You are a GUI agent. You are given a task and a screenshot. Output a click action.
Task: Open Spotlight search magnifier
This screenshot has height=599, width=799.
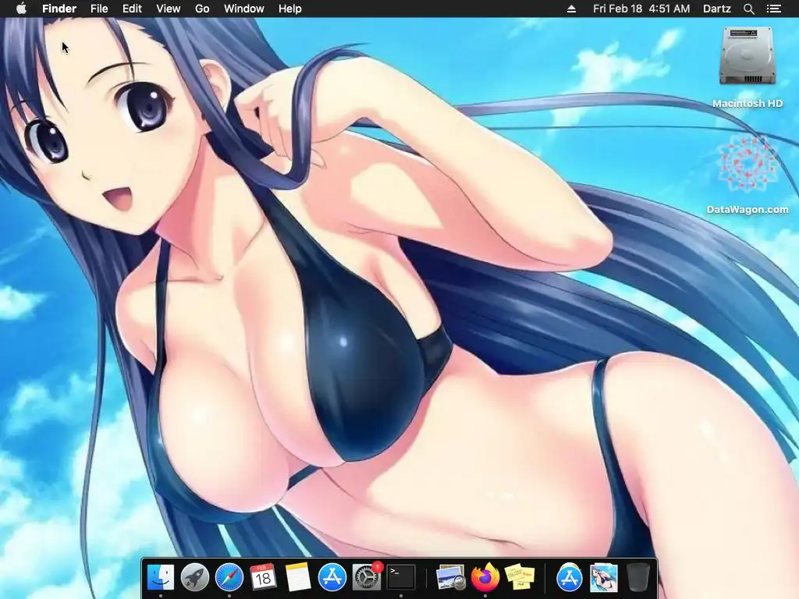[x=748, y=9]
